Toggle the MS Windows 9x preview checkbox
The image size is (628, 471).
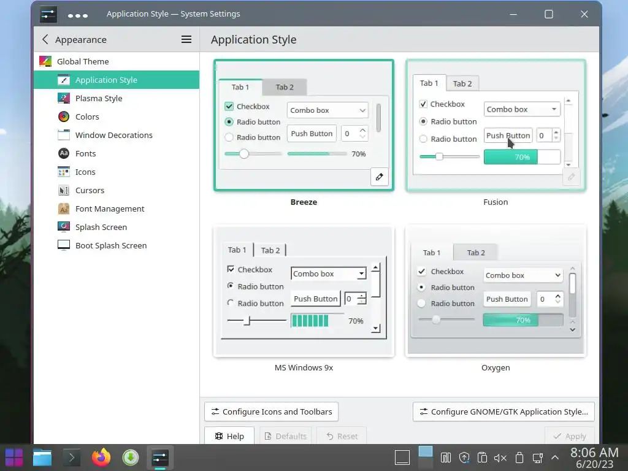point(231,269)
